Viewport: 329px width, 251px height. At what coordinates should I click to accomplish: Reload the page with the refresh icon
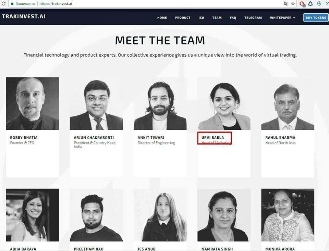tap(3, 3)
